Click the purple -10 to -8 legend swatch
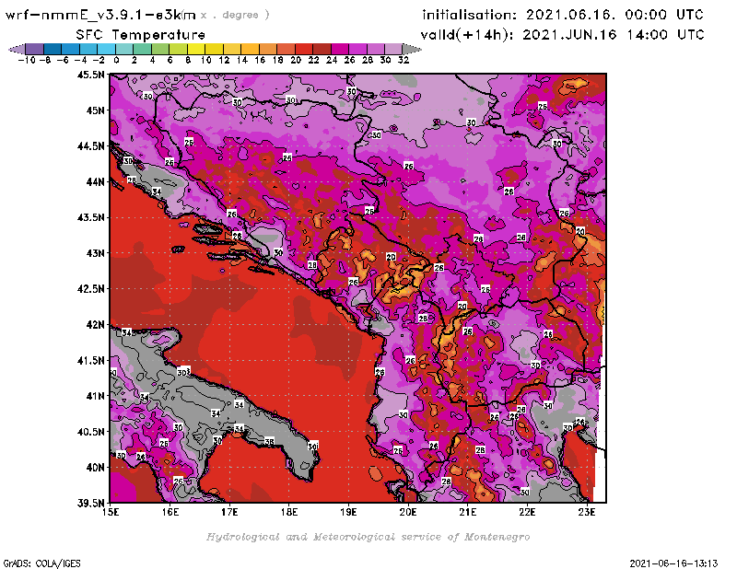Viewport: 737px width, 569px height. pyautogui.click(x=34, y=49)
